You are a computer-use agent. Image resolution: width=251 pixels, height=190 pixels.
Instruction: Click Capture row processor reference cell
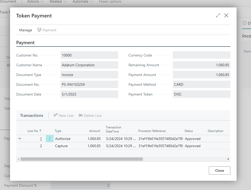click(x=161, y=146)
